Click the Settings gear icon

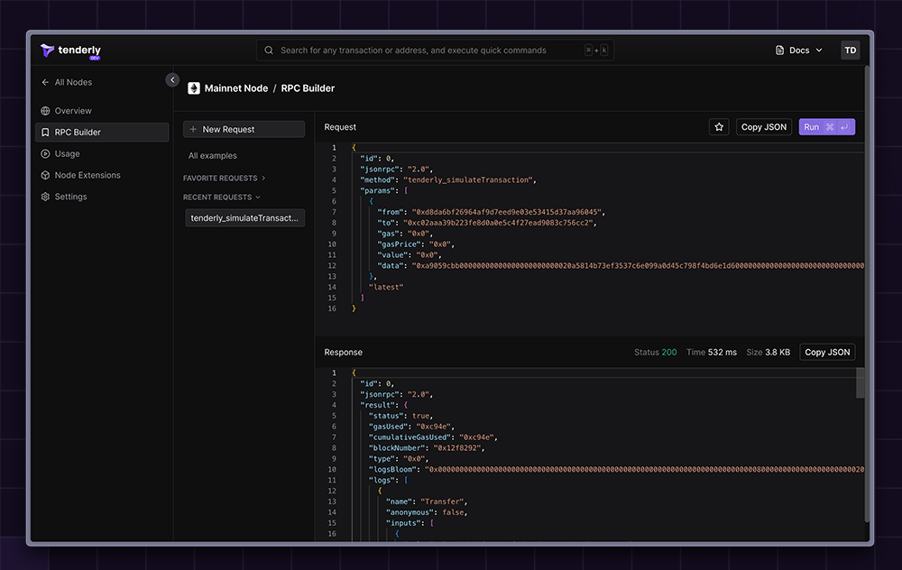click(x=45, y=197)
